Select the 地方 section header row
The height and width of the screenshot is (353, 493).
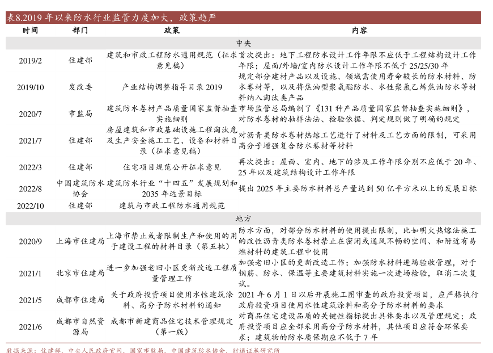pyautogui.click(x=246, y=218)
